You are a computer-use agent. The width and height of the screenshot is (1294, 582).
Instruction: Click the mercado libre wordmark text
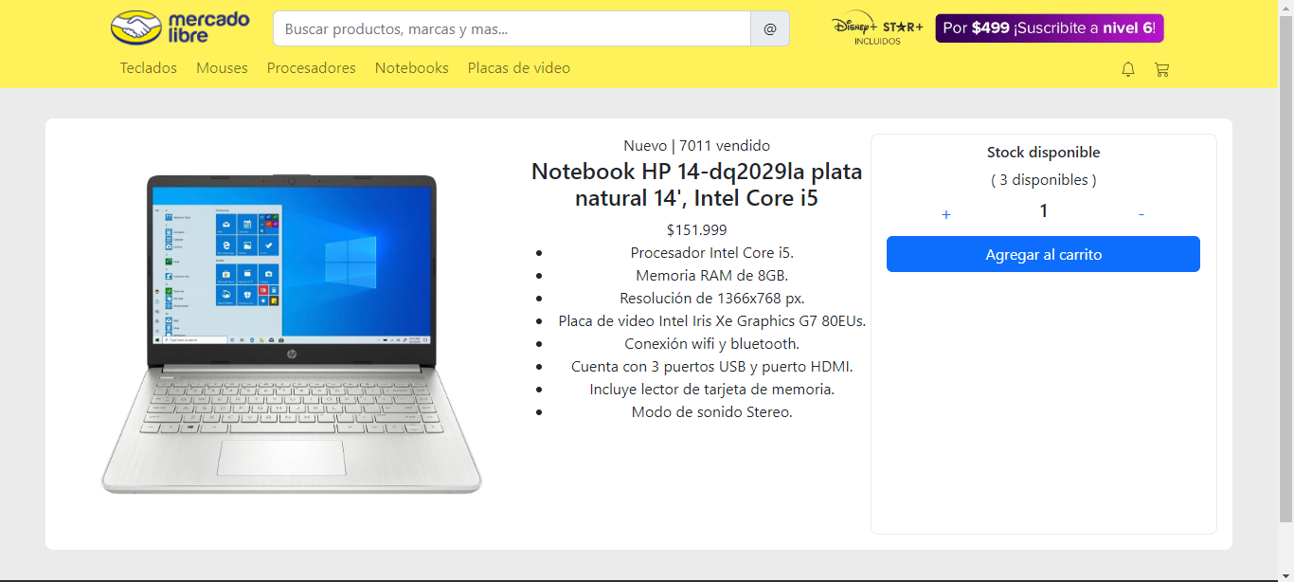(x=209, y=27)
